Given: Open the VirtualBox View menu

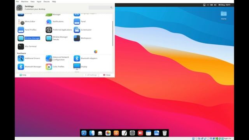Looking at the screenshot, I should [x=32, y=2].
